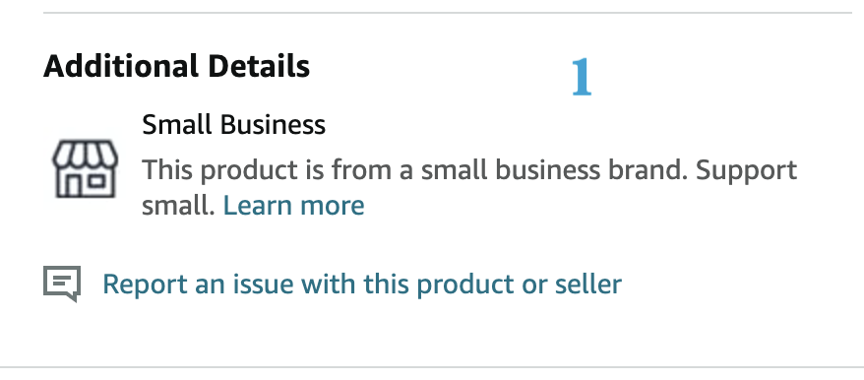This screenshot has height=380, width=864.
Task: Click the word Details in the heading
Action: click(259, 66)
